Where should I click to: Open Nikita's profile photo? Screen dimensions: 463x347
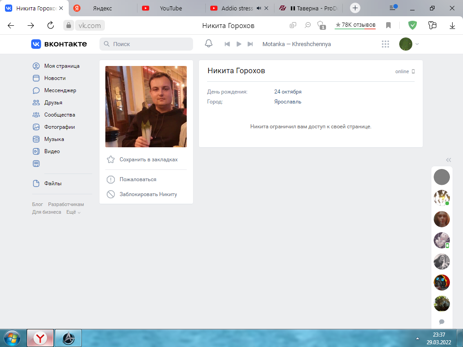[146, 107]
